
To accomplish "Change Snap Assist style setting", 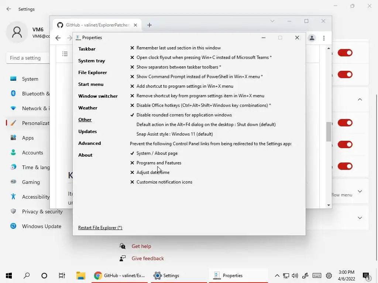I will coord(175,134).
